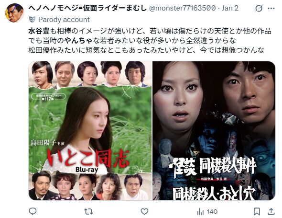Click the Grok explain slashed-circle icon
The width and height of the screenshot is (282, 218).
(259, 8)
